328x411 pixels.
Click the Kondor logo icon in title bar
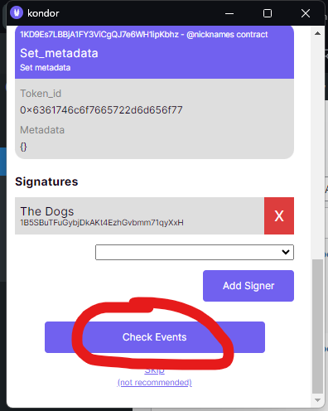[17, 12]
